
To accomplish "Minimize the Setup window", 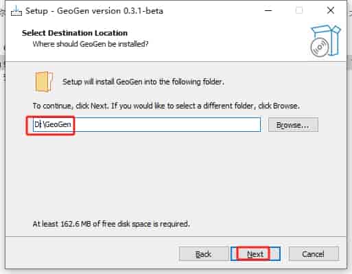I will (268, 10).
